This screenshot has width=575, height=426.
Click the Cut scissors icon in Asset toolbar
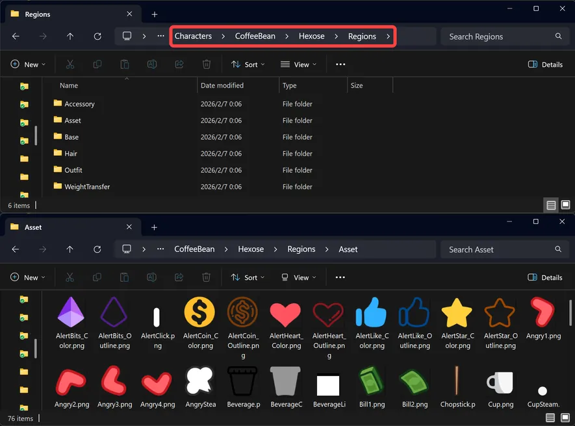70,277
